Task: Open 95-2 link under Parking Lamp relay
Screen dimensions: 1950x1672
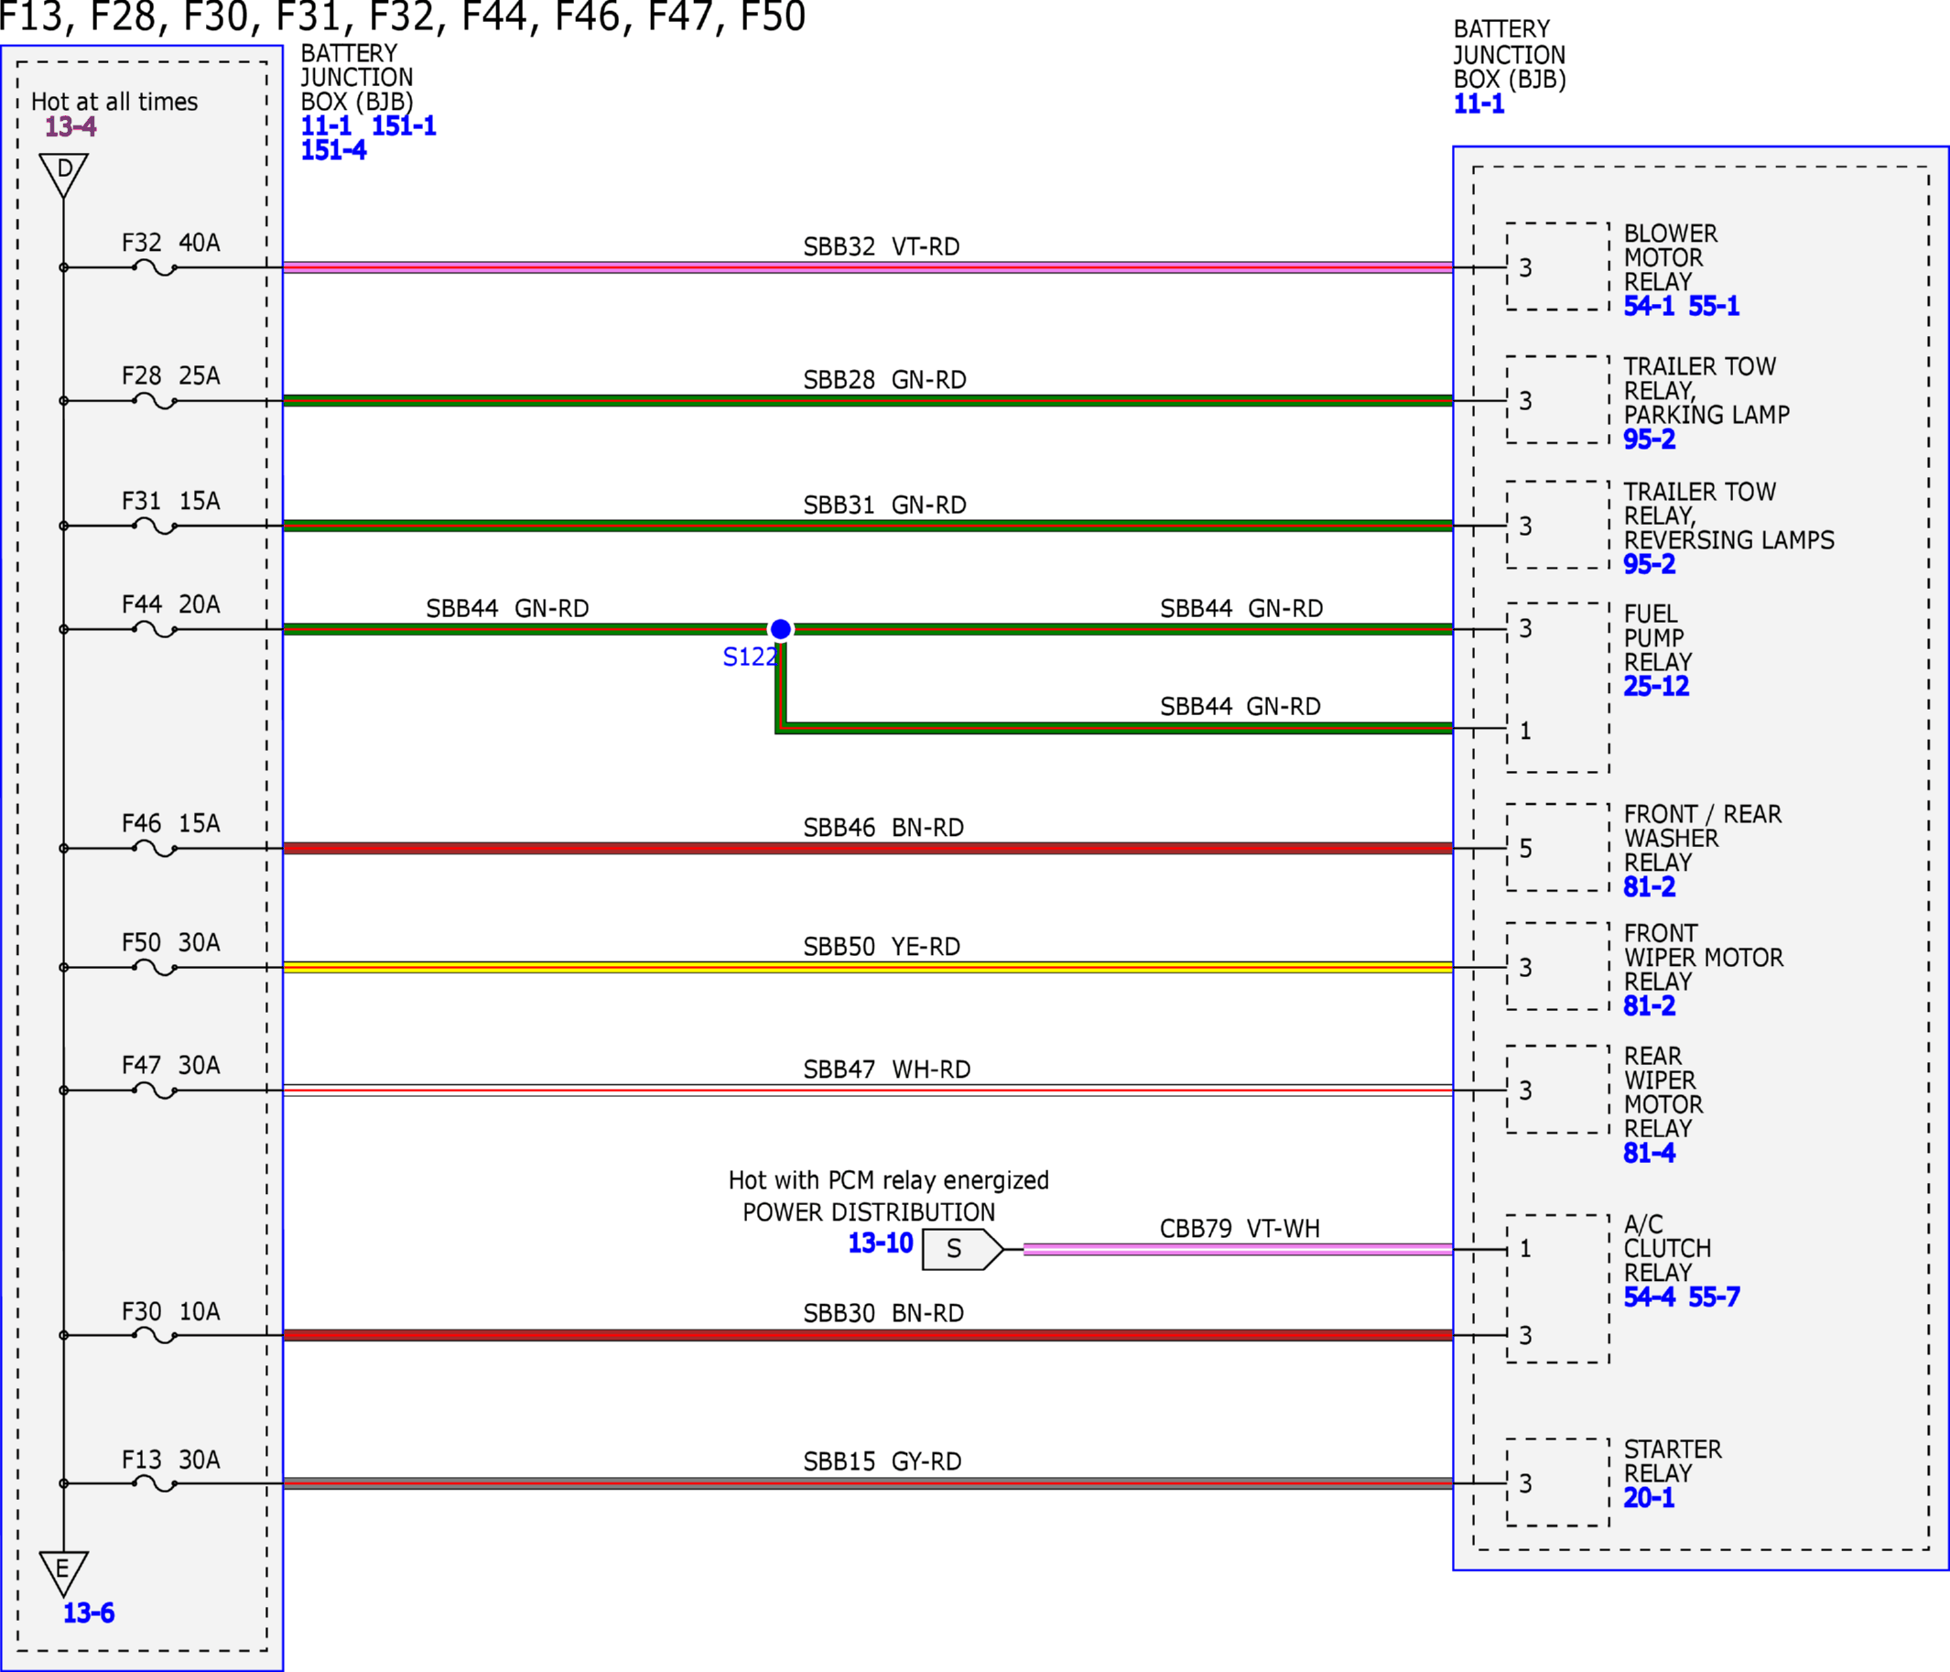Action: pos(1649,440)
